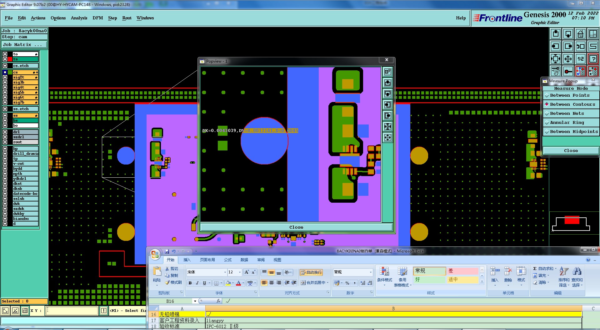Switch to the 页面布局 tab in Excel
Screen dimensions: 600x330
tap(207, 260)
